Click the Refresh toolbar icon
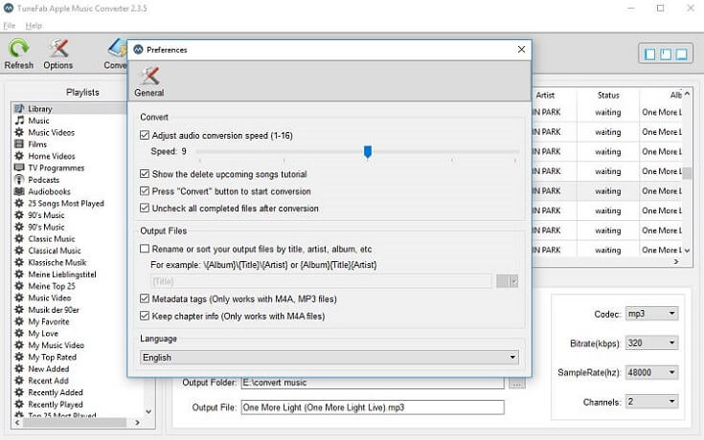 pos(18,49)
